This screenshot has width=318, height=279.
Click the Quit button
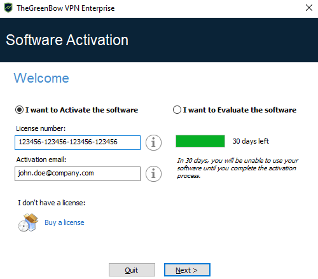(132, 270)
